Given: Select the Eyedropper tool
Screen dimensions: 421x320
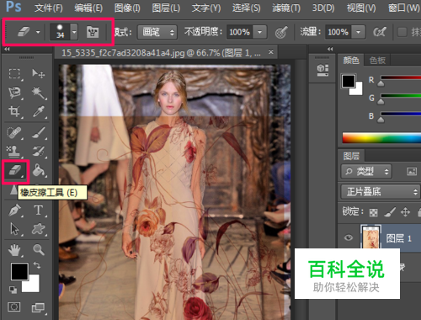Looking at the screenshot, I should pyautogui.click(x=39, y=111).
